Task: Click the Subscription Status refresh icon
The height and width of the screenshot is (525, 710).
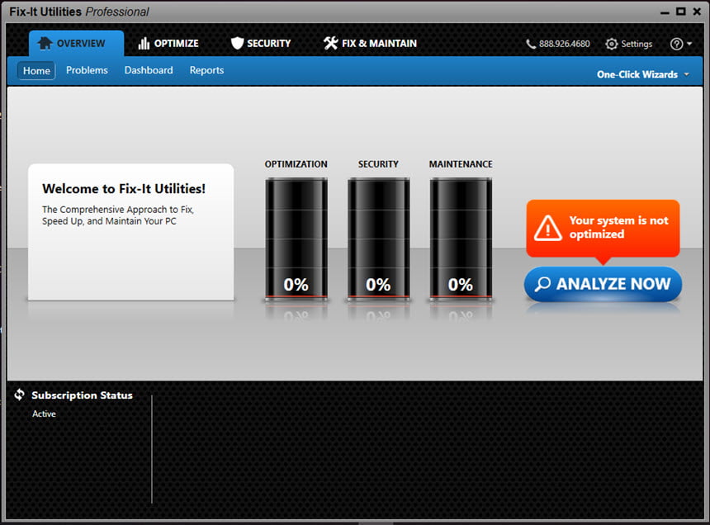Action: (19, 395)
